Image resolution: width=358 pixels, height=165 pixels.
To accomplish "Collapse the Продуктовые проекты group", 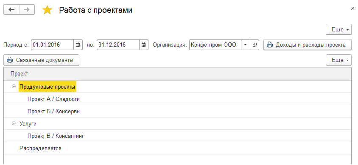I will click(x=14, y=87).
